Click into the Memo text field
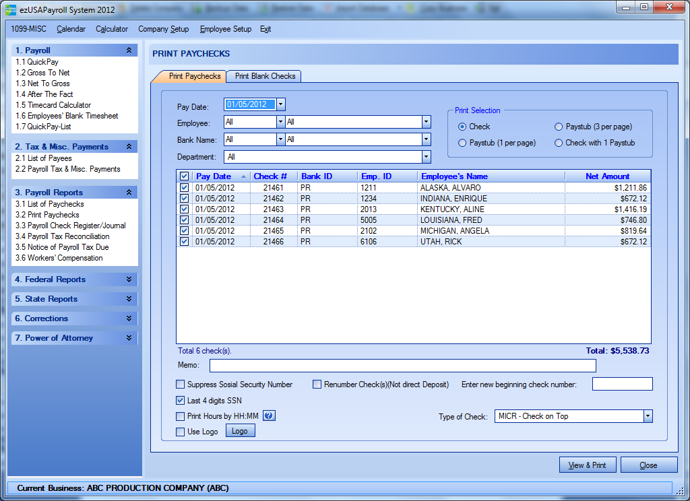Image resolution: width=690 pixels, height=501 pixels. tap(402, 366)
